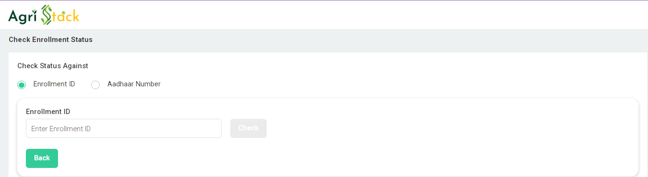Viewport: 648px width, 177px height.
Task: Go back using the green Back button
Action: click(x=42, y=158)
